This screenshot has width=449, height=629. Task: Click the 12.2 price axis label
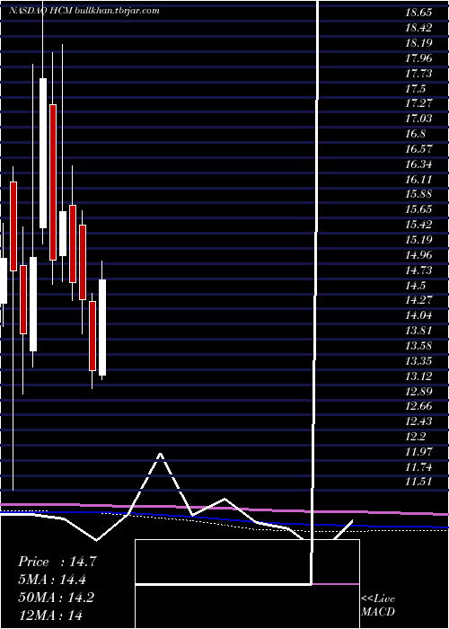pyautogui.click(x=415, y=437)
